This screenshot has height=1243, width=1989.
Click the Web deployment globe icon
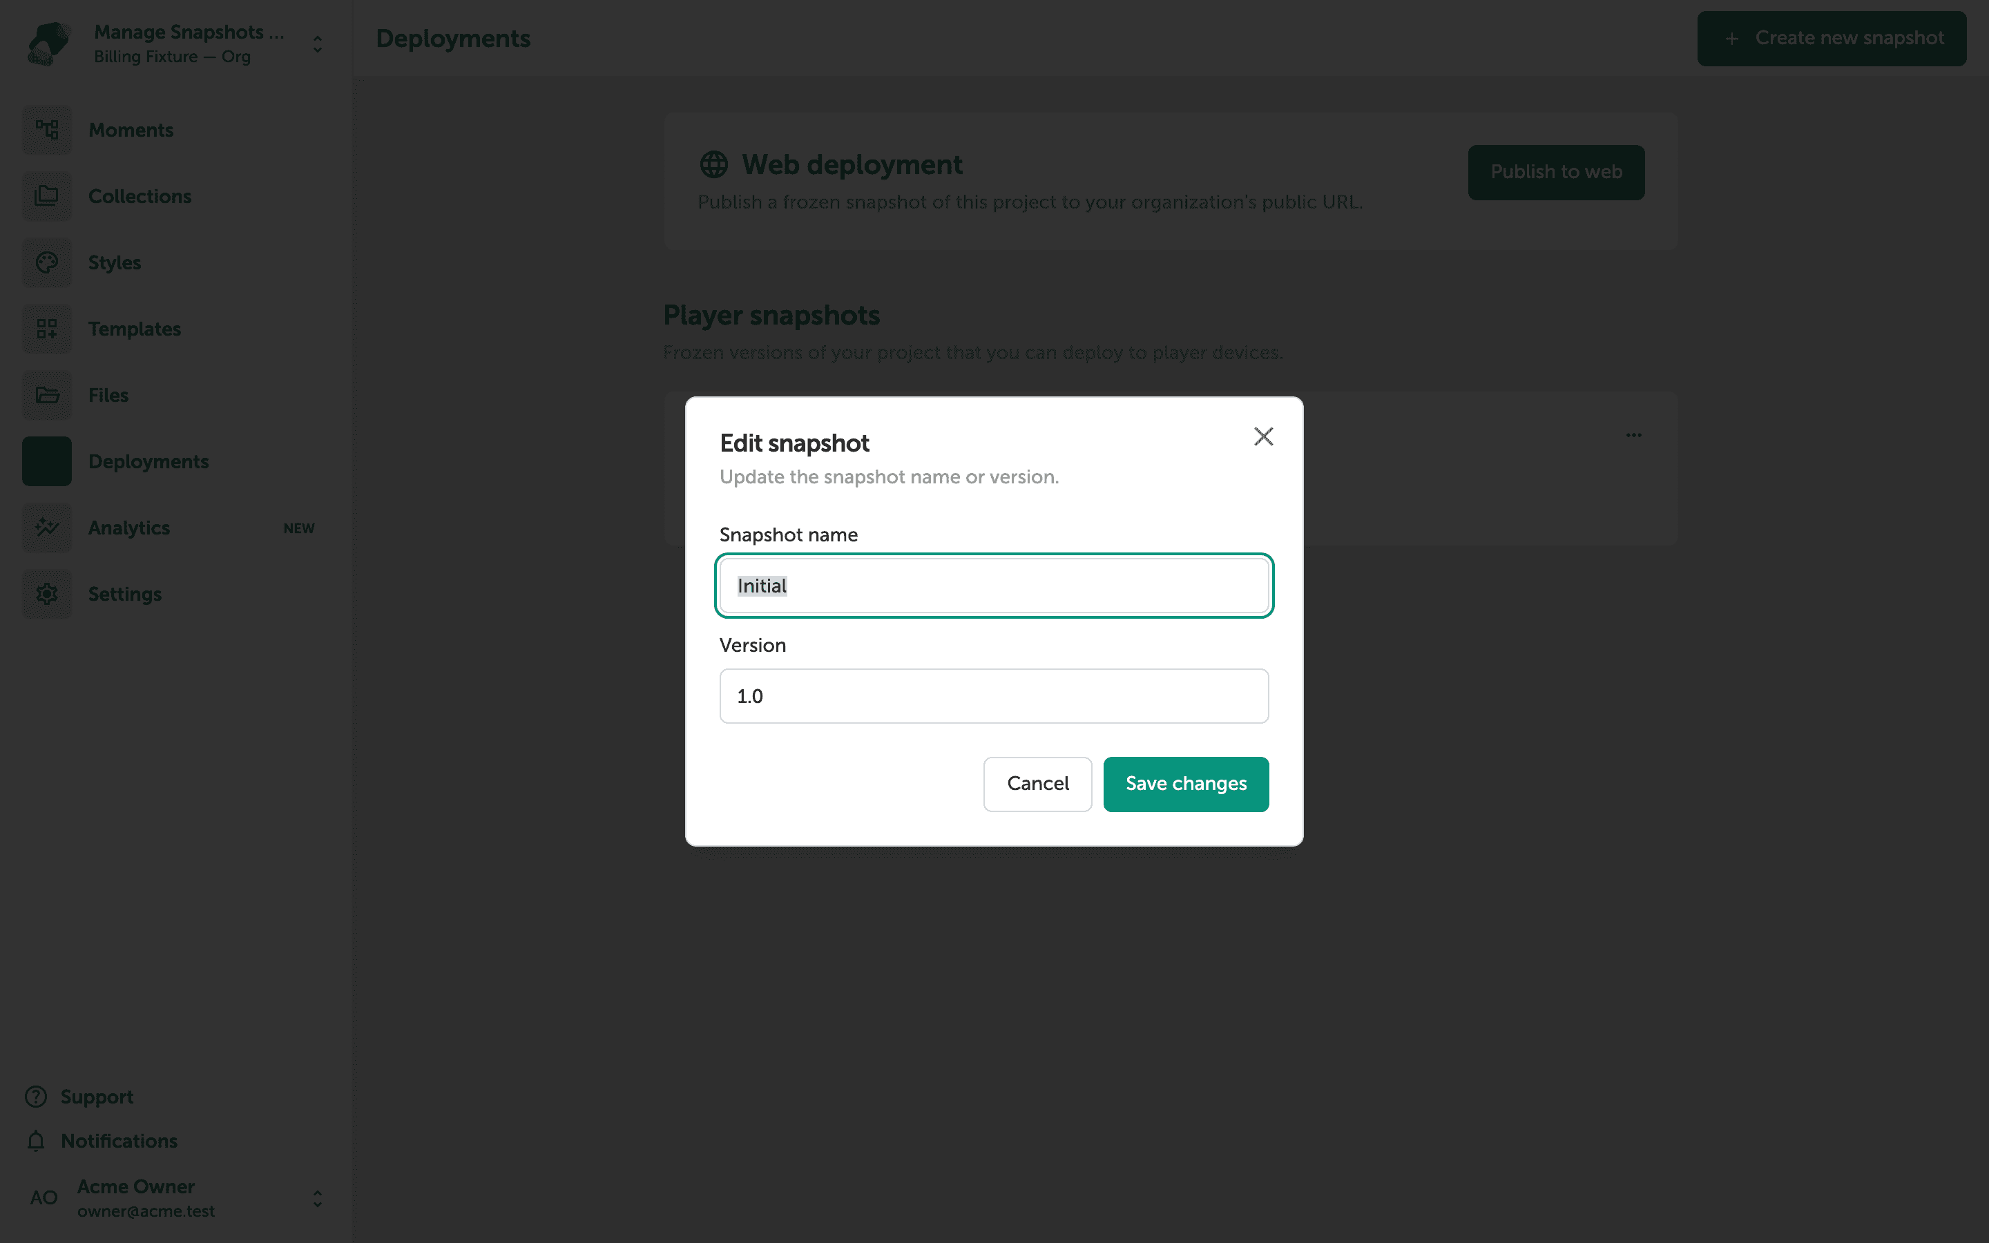click(x=713, y=164)
